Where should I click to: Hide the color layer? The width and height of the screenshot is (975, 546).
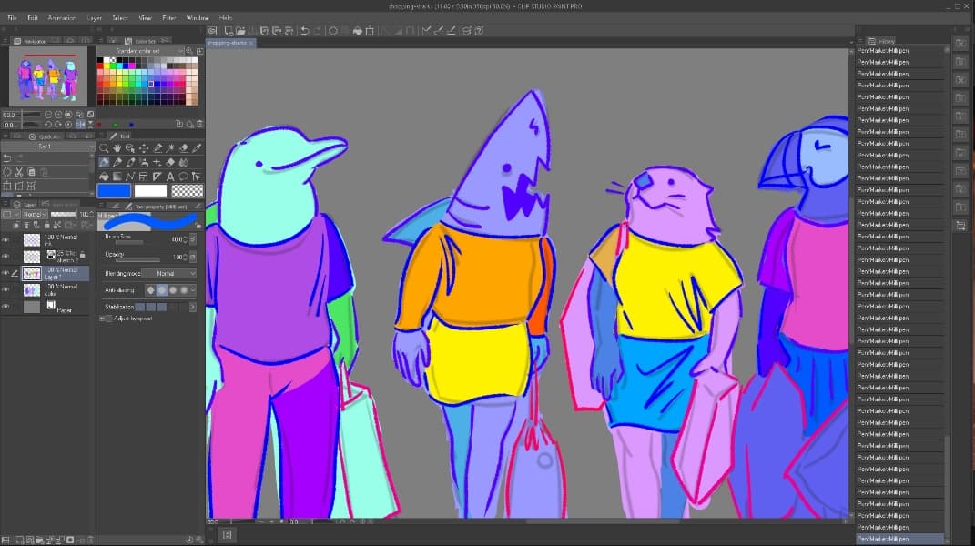tap(6, 289)
